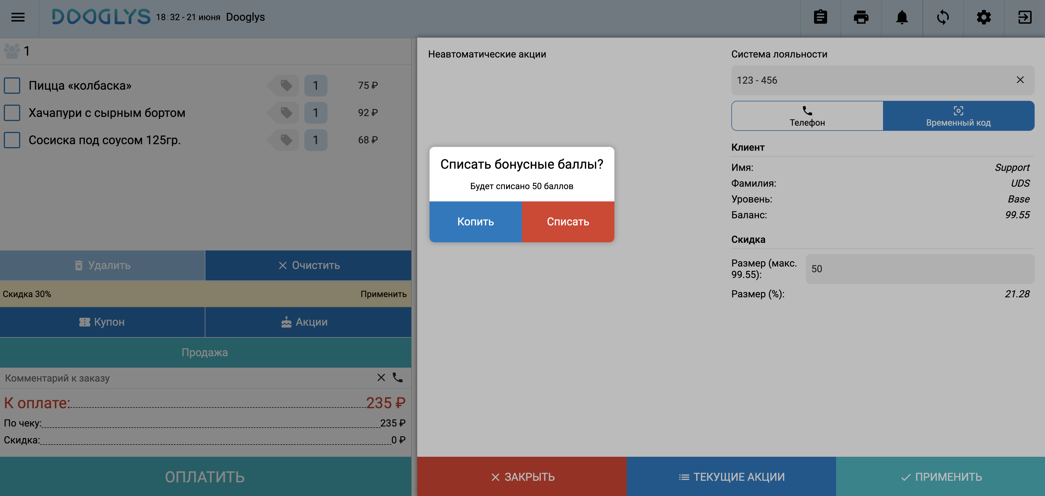The width and height of the screenshot is (1045, 496).
Task: Click the Продажа bar
Action: pyautogui.click(x=205, y=352)
